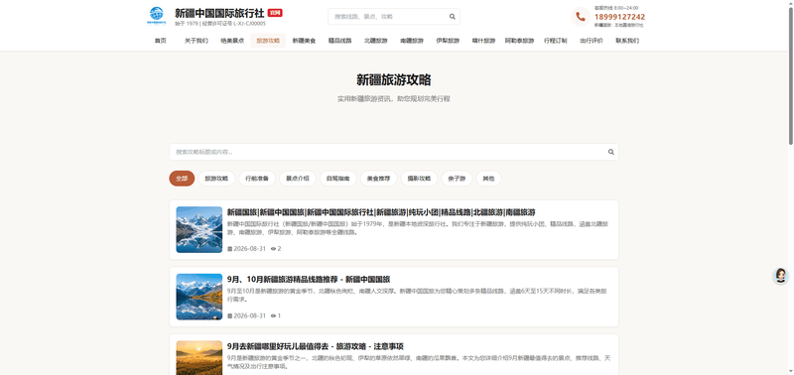Click calendar icon on the first article card

pyautogui.click(x=230, y=249)
